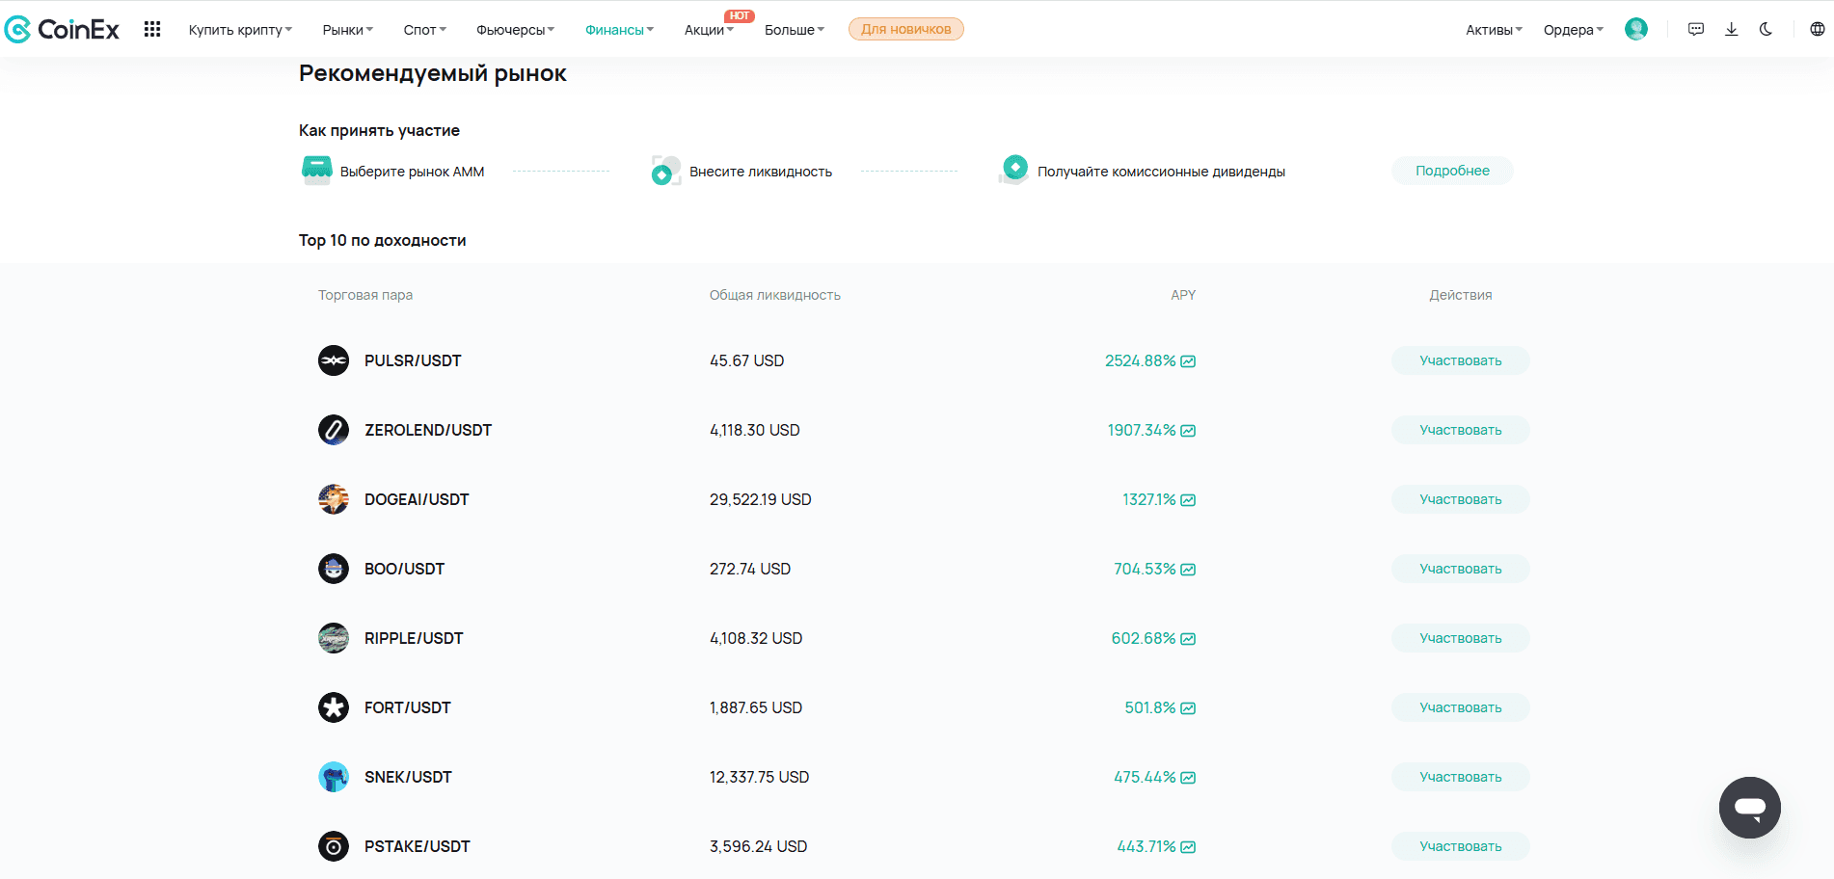Click the CoinEx logo
The width and height of the screenshot is (1834, 879).
62,30
